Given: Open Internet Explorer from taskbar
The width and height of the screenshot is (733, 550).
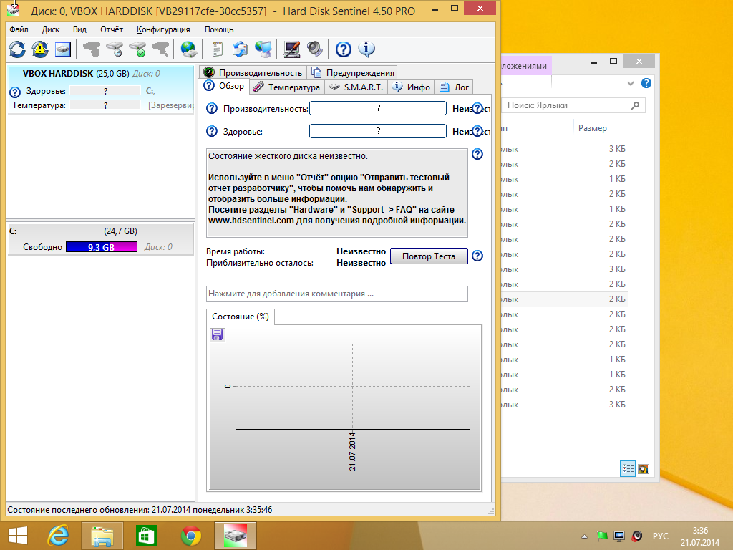Looking at the screenshot, I should [x=58, y=536].
